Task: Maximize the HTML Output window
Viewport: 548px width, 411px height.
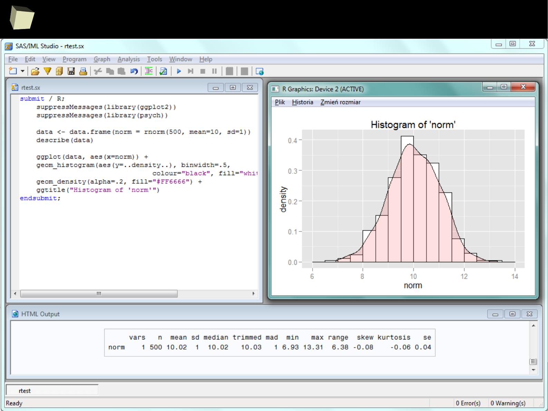Action: (x=512, y=314)
